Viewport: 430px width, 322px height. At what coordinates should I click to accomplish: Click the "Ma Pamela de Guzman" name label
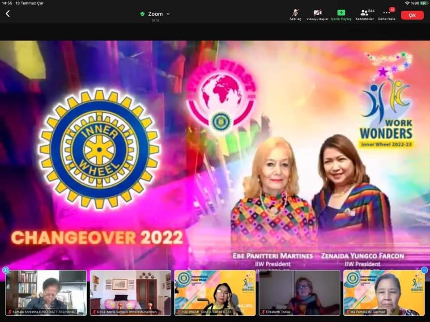click(368, 312)
